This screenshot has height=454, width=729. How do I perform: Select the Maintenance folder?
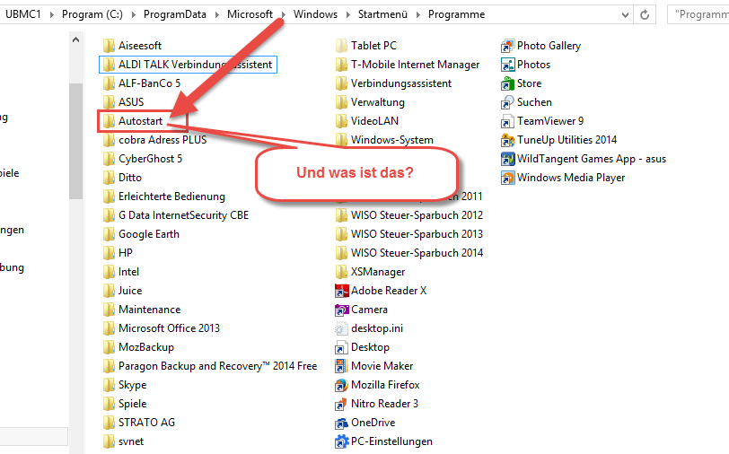point(142,310)
